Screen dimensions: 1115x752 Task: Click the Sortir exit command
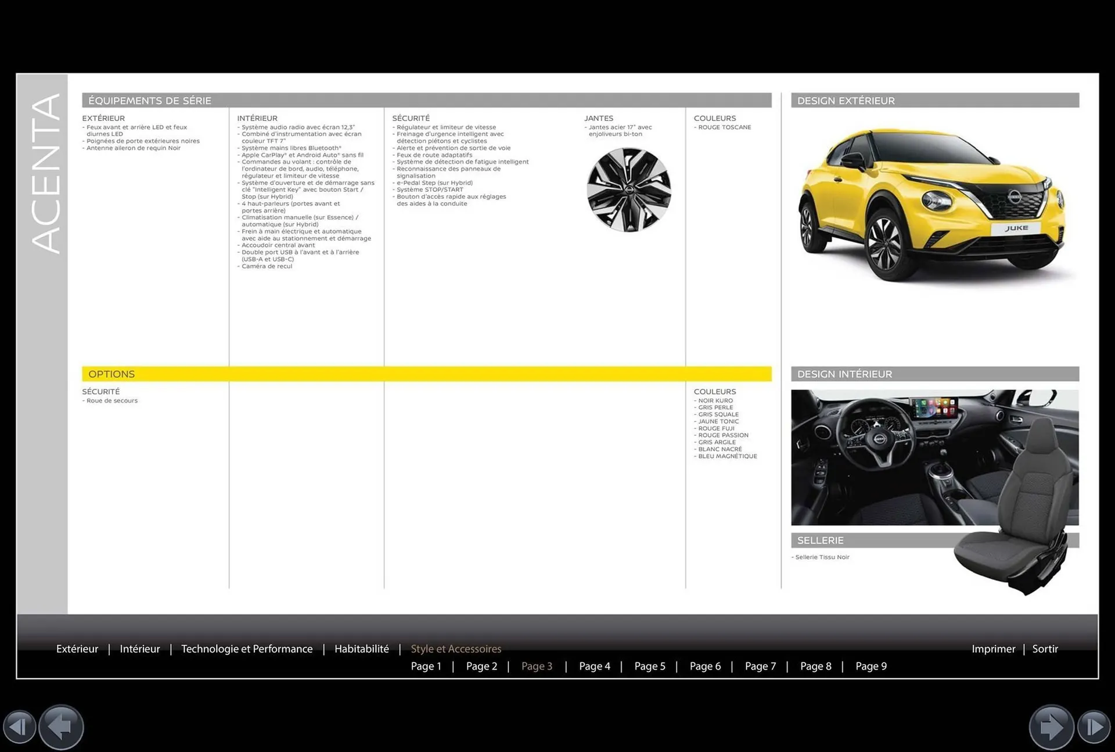click(x=1045, y=649)
